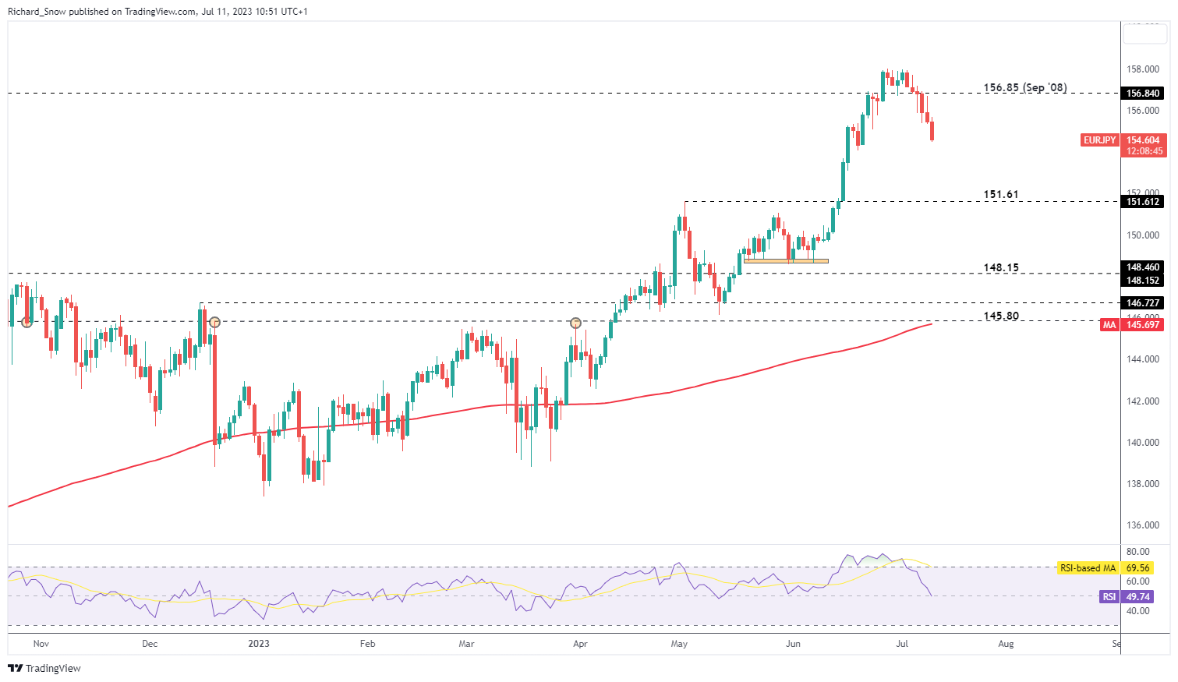Click the circle marker on the early November candle
Viewport: 1178px width, 682px height.
[x=27, y=322]
